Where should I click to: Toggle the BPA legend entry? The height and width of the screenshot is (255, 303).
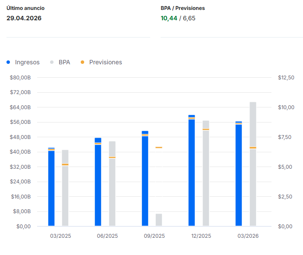tap(60, 62)
